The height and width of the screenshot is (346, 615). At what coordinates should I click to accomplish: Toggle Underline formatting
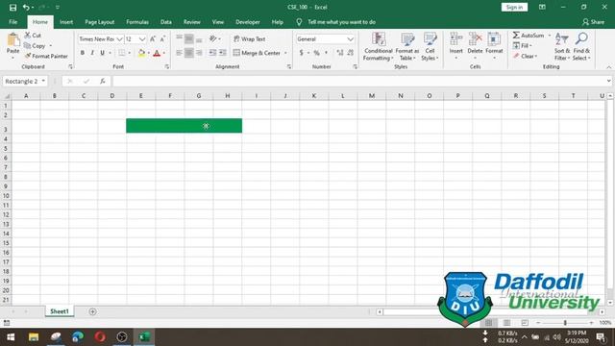click(x=102, y=53)
